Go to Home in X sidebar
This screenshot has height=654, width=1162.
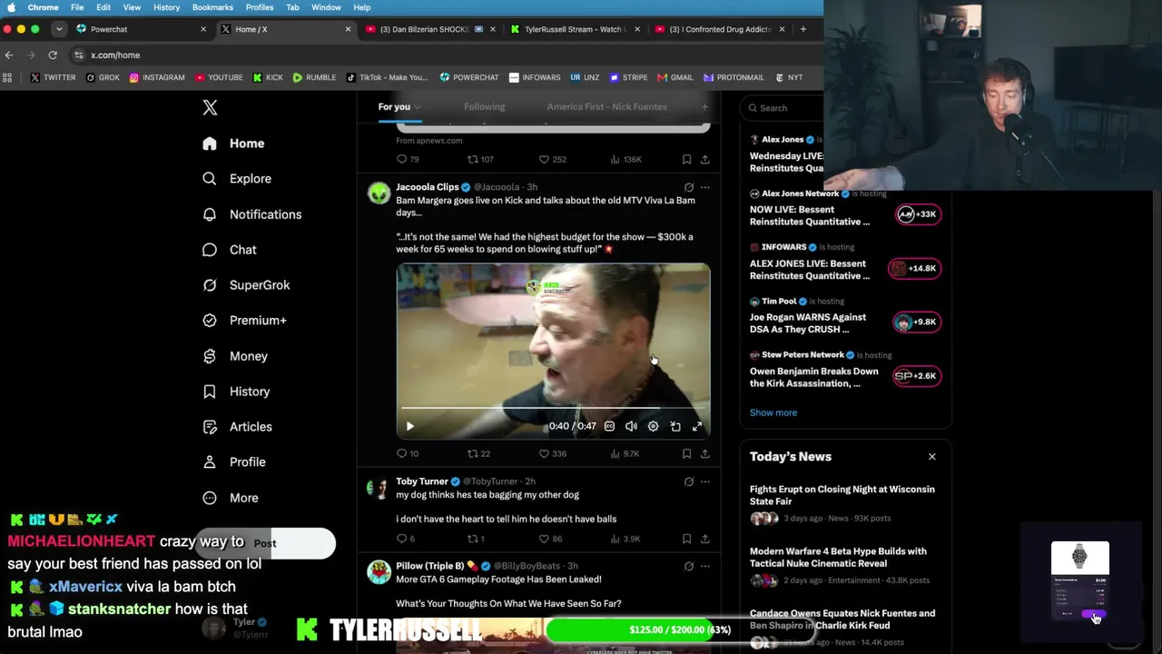click(233, 144)
